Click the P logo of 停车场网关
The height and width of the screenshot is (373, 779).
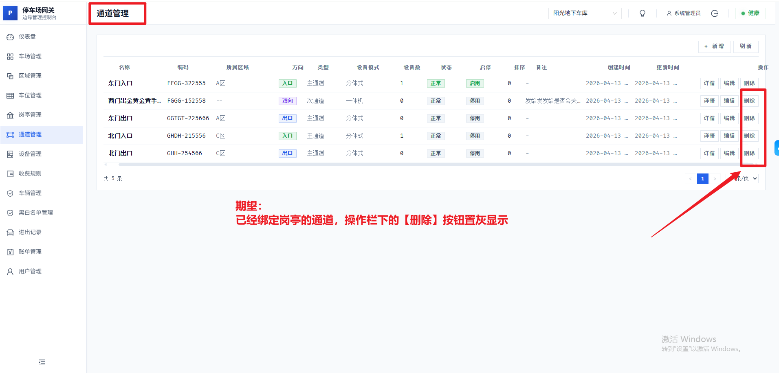(x=10, y=13)
